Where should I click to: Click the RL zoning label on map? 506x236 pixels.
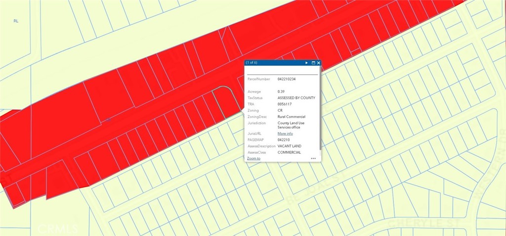[16, 21]
